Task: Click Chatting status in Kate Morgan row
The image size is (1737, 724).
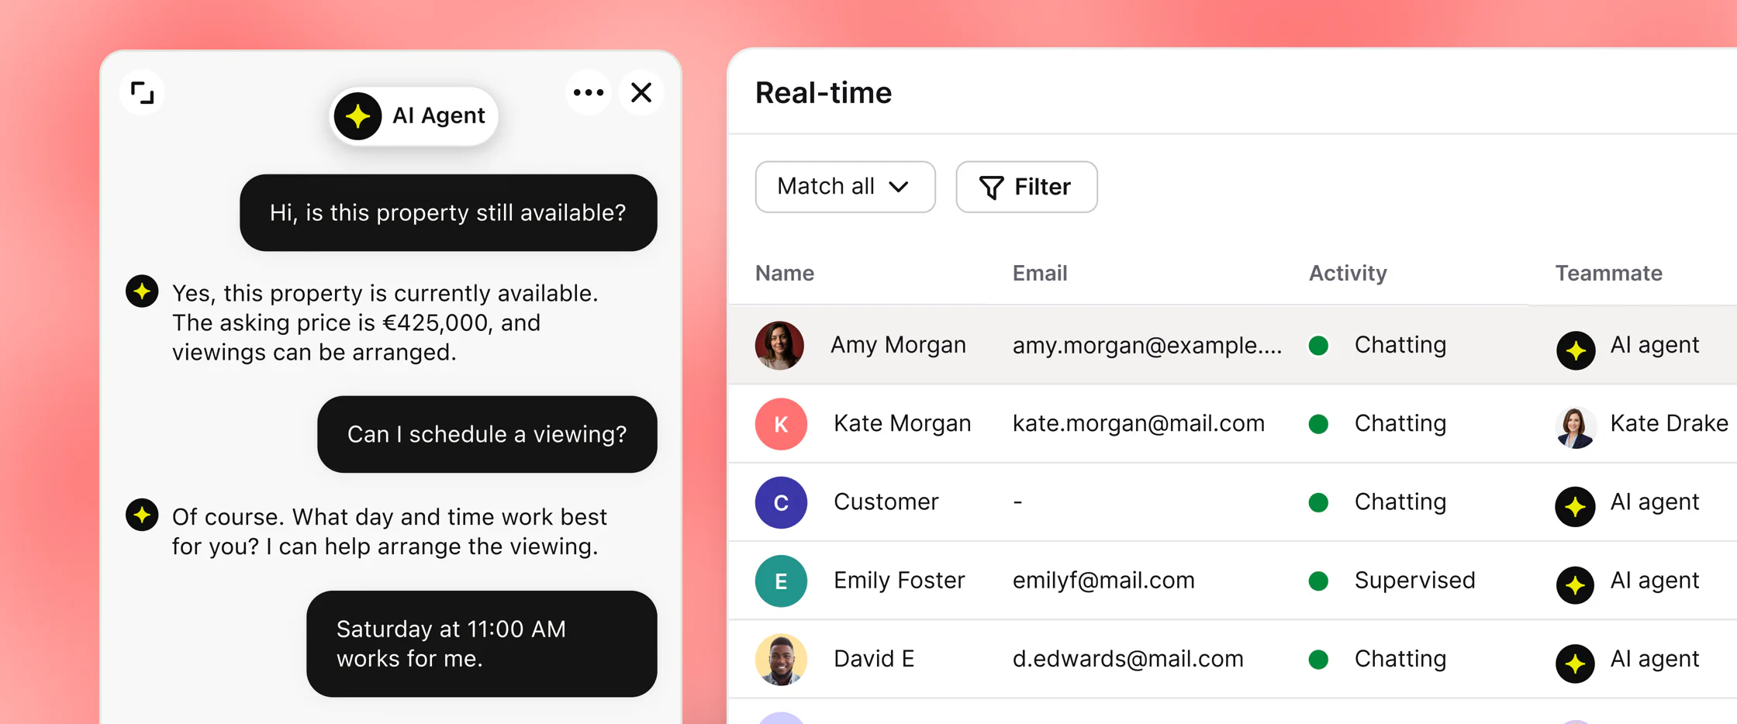Action: point(1400,423)
